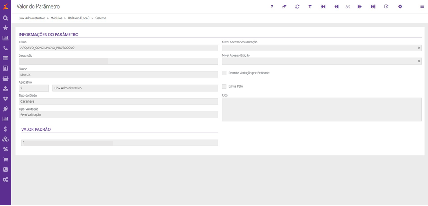Click the plain phone handset sidebar icon
This screenshot has height=206, width=428.
(x=5, y=48)
